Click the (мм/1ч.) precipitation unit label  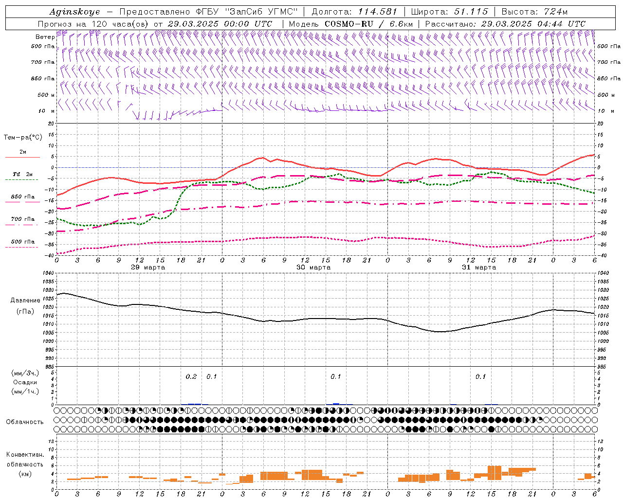pyautogui.click(x=25, y=391)
